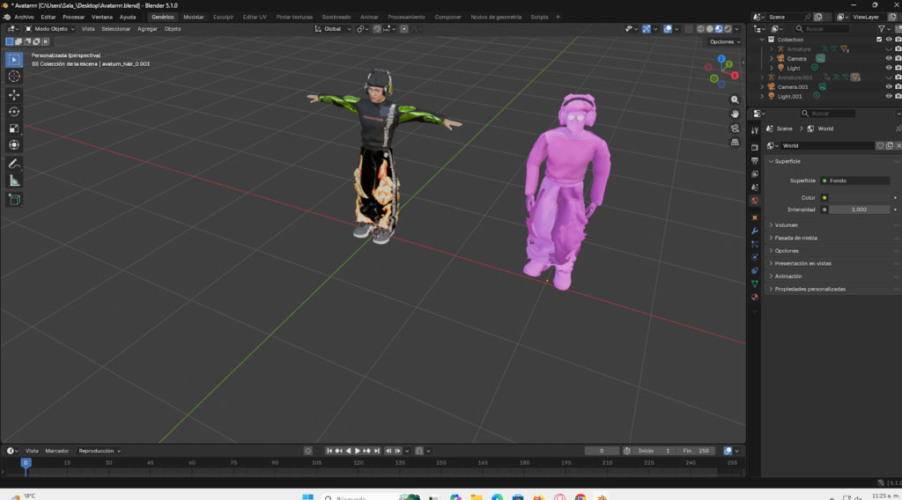
Task: Hide the Camera object with its eye icon
Action: 889,59
